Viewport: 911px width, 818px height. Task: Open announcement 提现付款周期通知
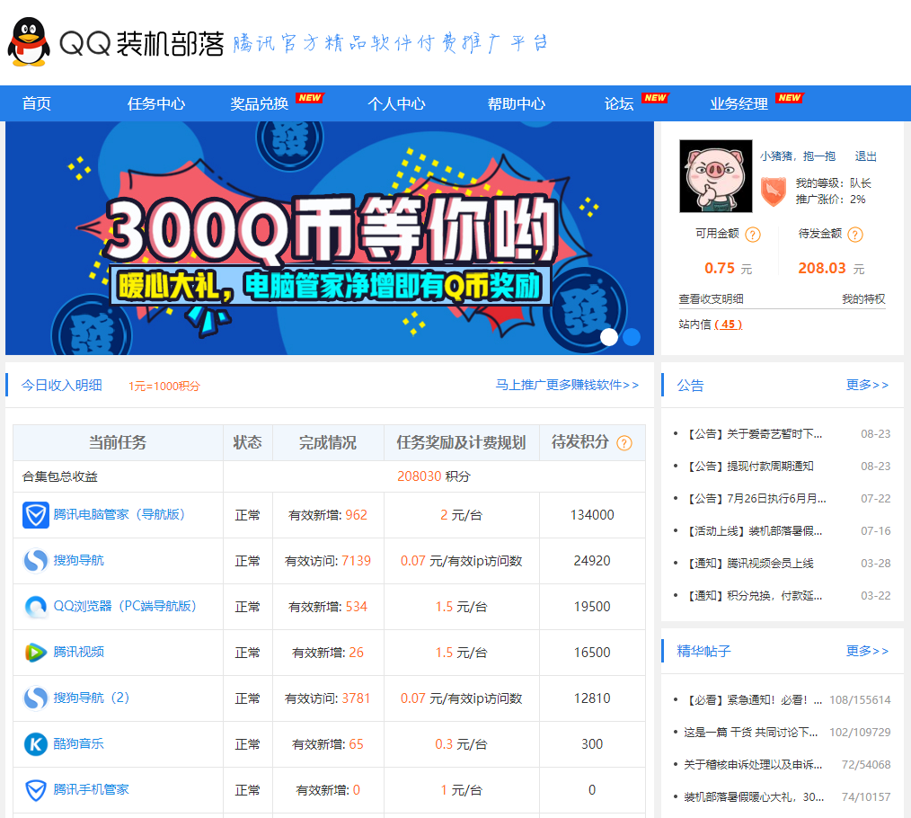(749, 467)
